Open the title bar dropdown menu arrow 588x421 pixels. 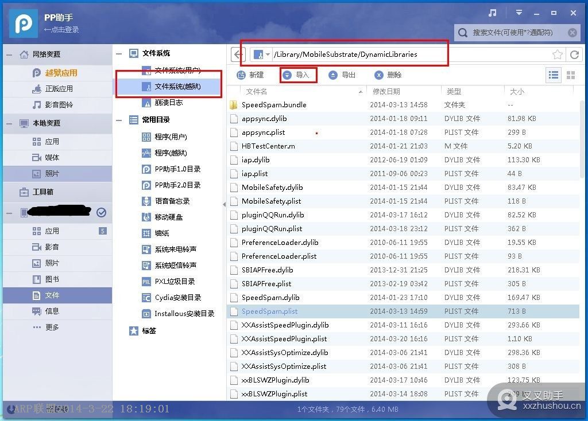pyautogui.click(x=519, y=13)
